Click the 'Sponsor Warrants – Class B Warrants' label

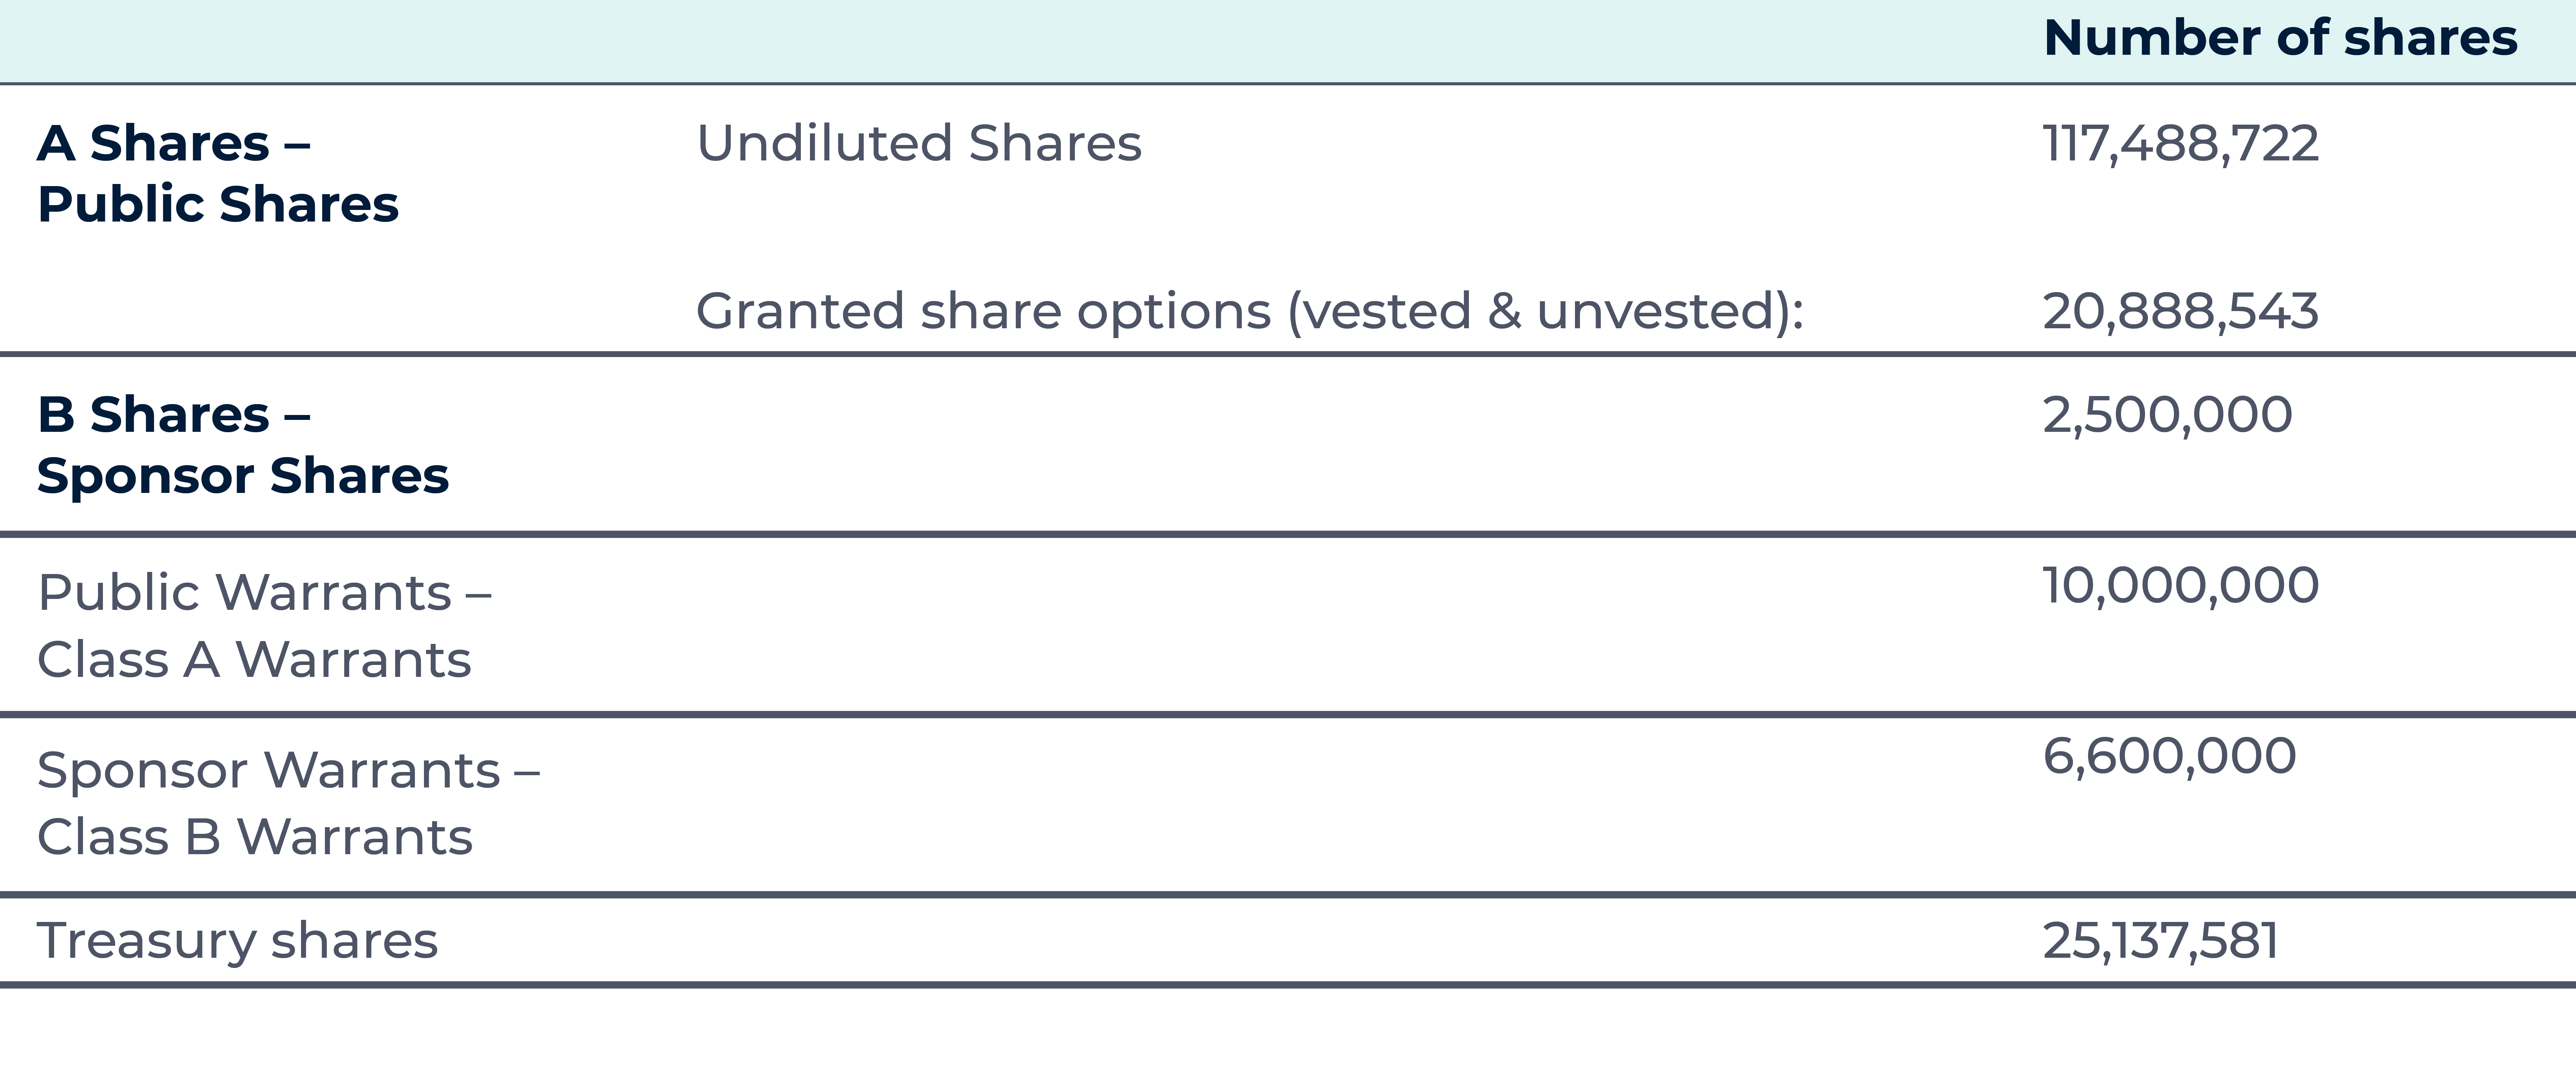tap(288, 803)
